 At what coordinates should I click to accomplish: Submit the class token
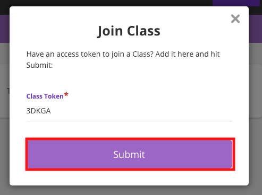coord(130,154)
